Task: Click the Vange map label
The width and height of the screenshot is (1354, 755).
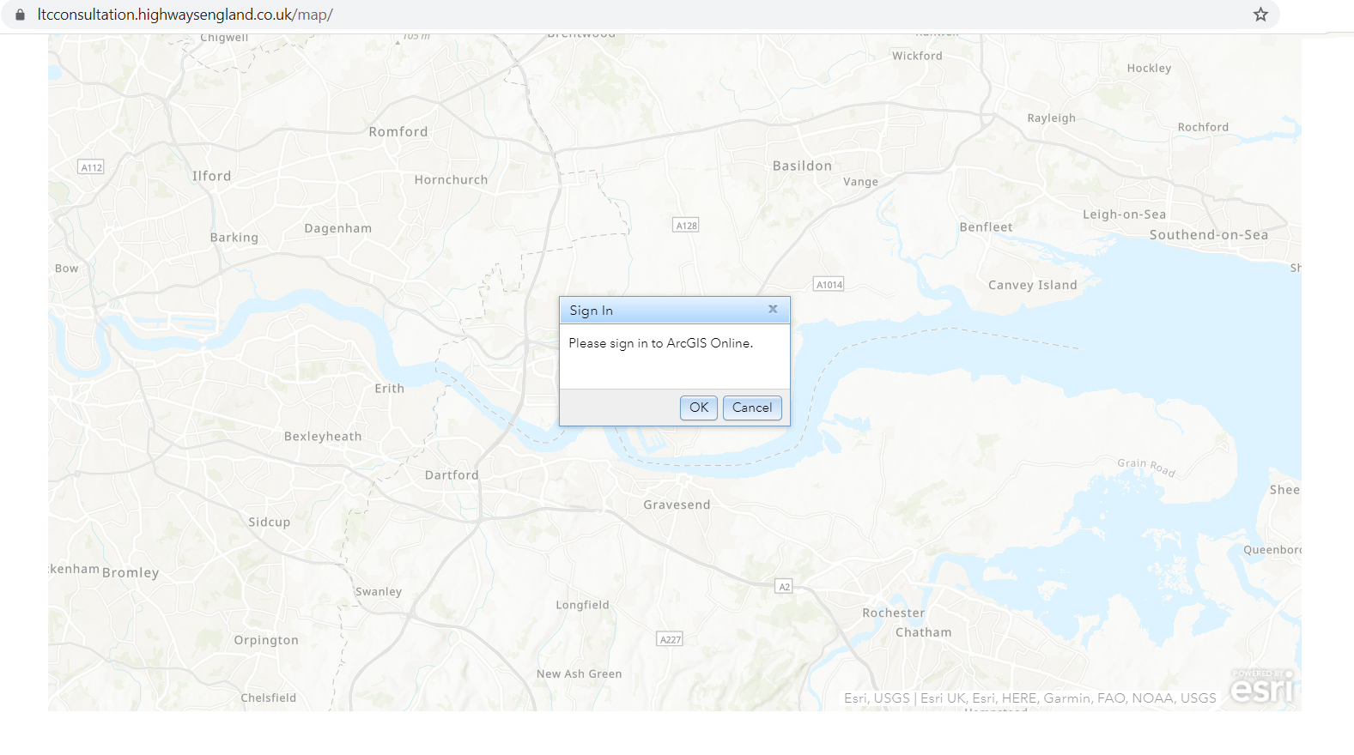Action: (x=860, y=182)
